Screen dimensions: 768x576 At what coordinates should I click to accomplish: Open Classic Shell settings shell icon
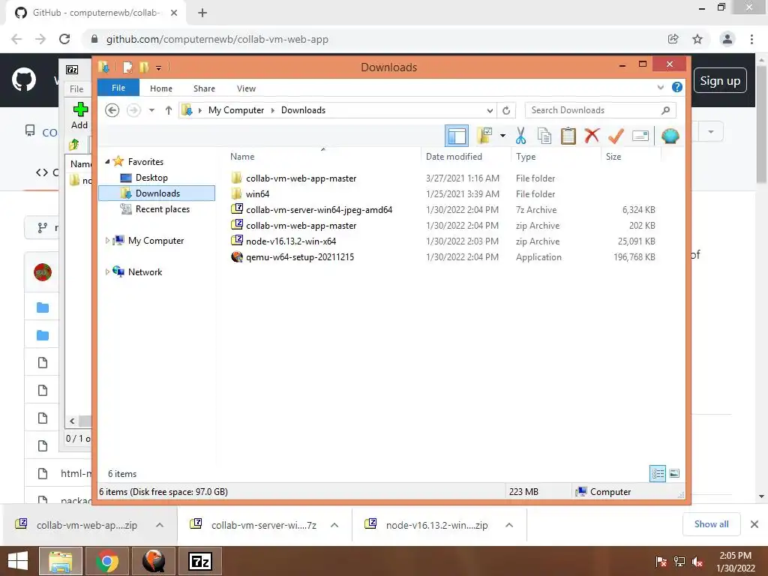670,136
